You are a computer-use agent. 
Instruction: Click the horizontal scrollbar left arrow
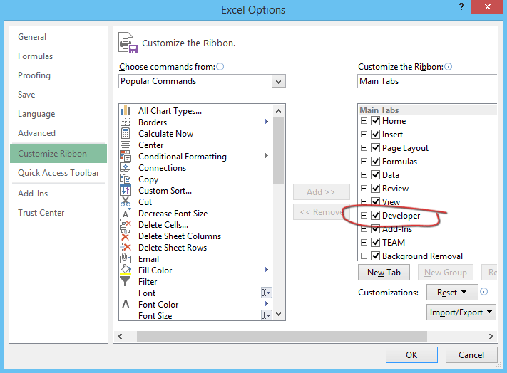(x=120, y=336)
